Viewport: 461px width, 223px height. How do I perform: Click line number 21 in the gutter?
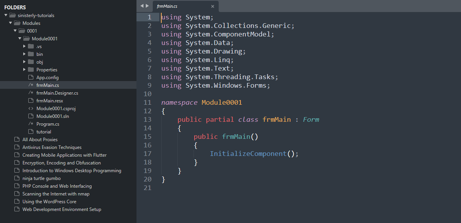[x=147, y=188]
